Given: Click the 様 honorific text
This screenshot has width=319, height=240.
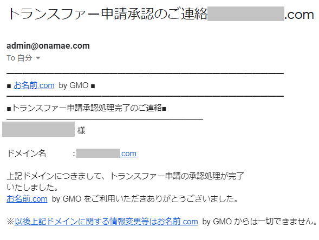Looking at the screenshot, I should [81, 131].
